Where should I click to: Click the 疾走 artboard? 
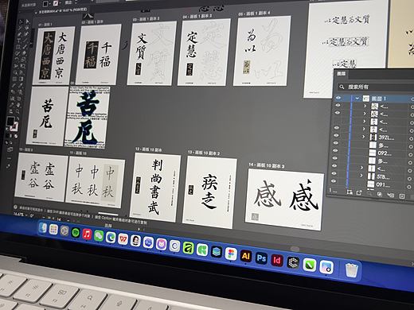point(209,192)
